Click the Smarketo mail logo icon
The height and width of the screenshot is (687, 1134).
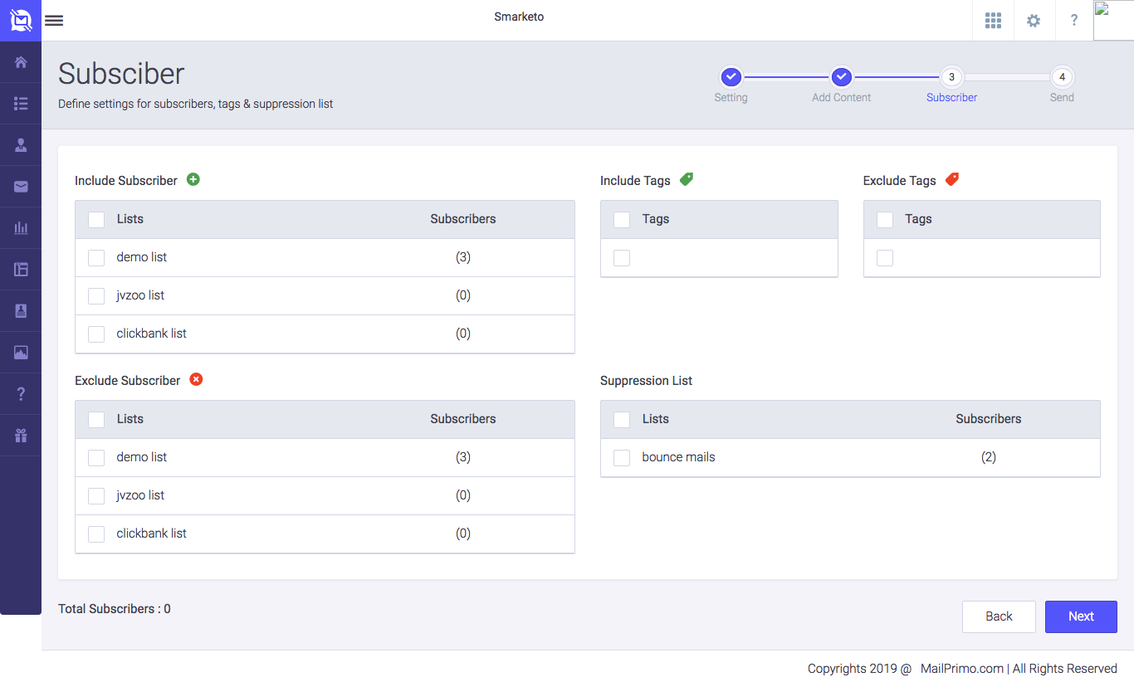21,20
